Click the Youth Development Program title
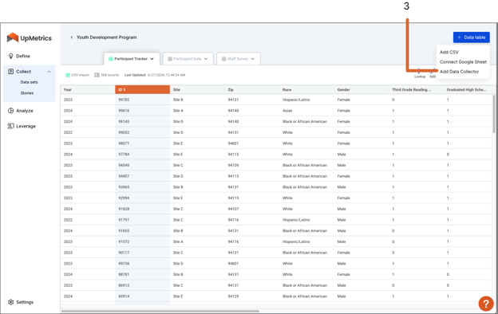This screenshot has height=314, width=498. [107, 37]
